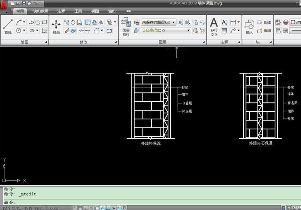The width and height of the screenshot is (301, 210).
Task: Select the Mirror tool icon
Action: (101, 22)
